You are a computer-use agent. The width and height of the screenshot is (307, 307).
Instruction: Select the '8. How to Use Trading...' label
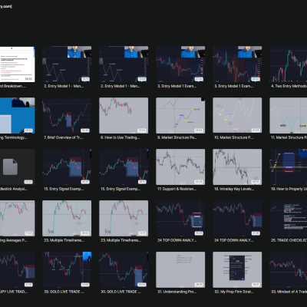120,137
